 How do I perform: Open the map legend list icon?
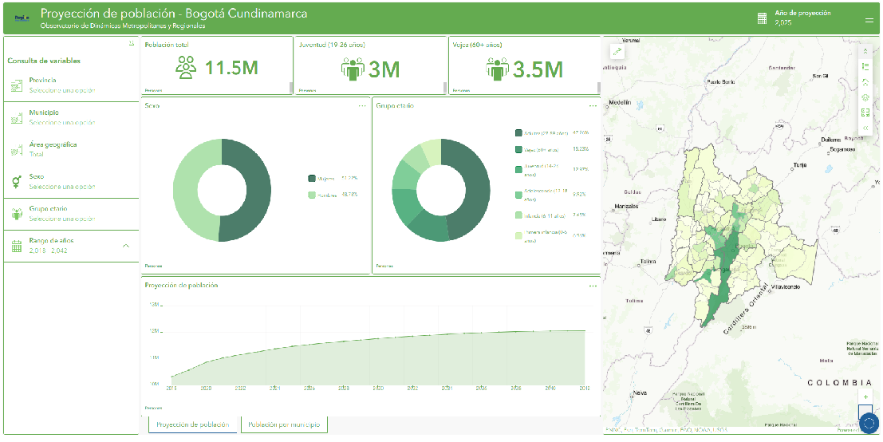click(x=865, y=66)
